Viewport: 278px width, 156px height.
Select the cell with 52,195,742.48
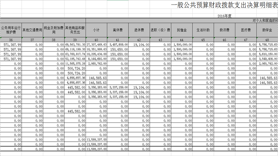[x=75, y=59]
